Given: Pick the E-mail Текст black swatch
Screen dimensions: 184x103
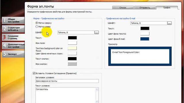Looking at the screenshot, I should point(145,28).
